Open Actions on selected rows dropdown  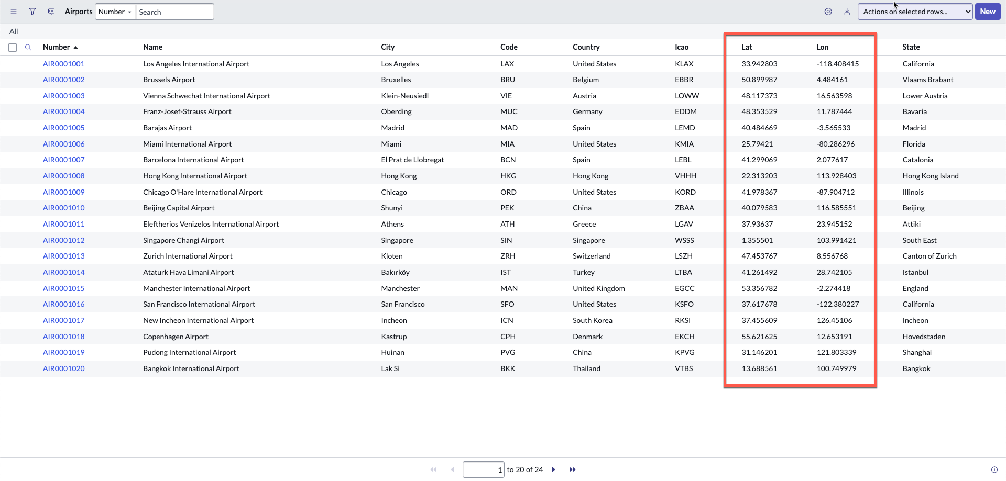click(915, 12)
